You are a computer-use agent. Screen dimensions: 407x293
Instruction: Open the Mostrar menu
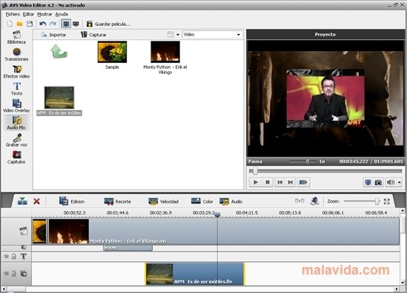pos(44,14)
